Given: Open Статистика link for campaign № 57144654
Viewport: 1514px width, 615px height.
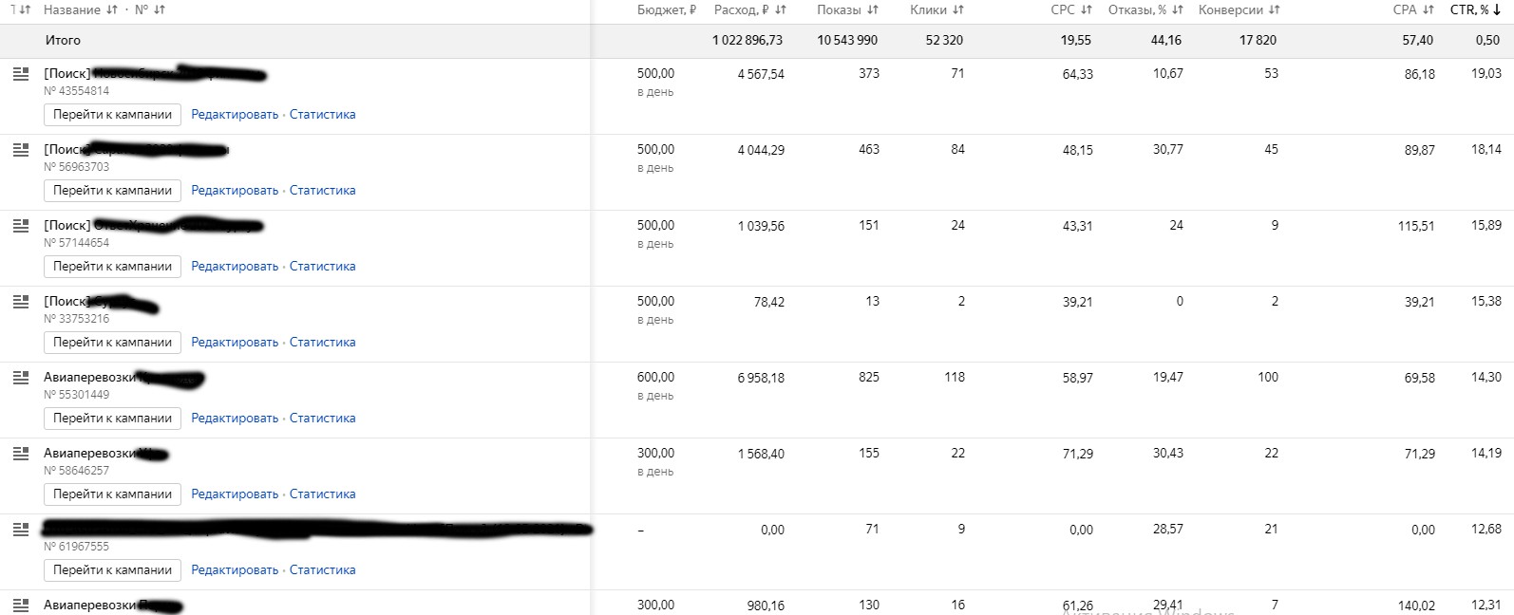Looking at the screenshot, I should click(x=322, y=267).
